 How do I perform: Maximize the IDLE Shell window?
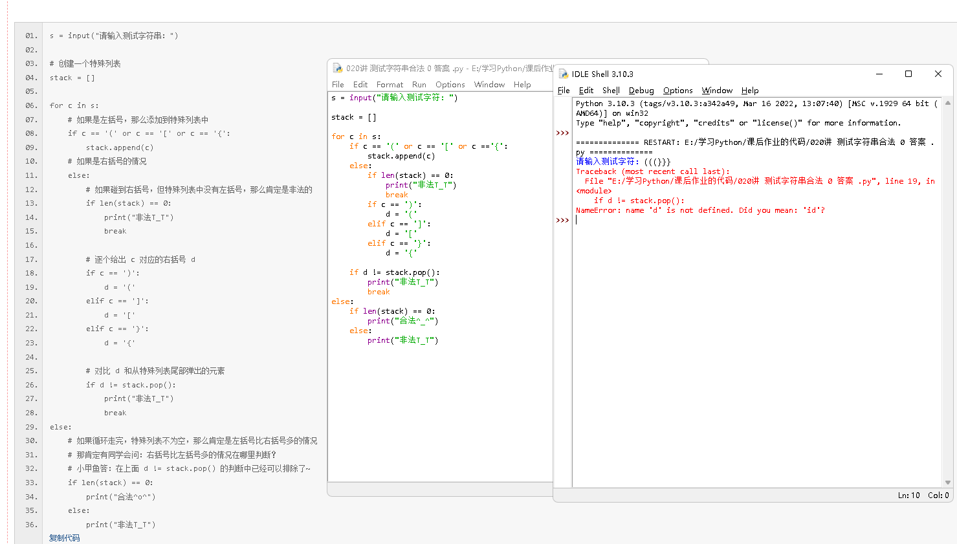(x=908, y=74)
